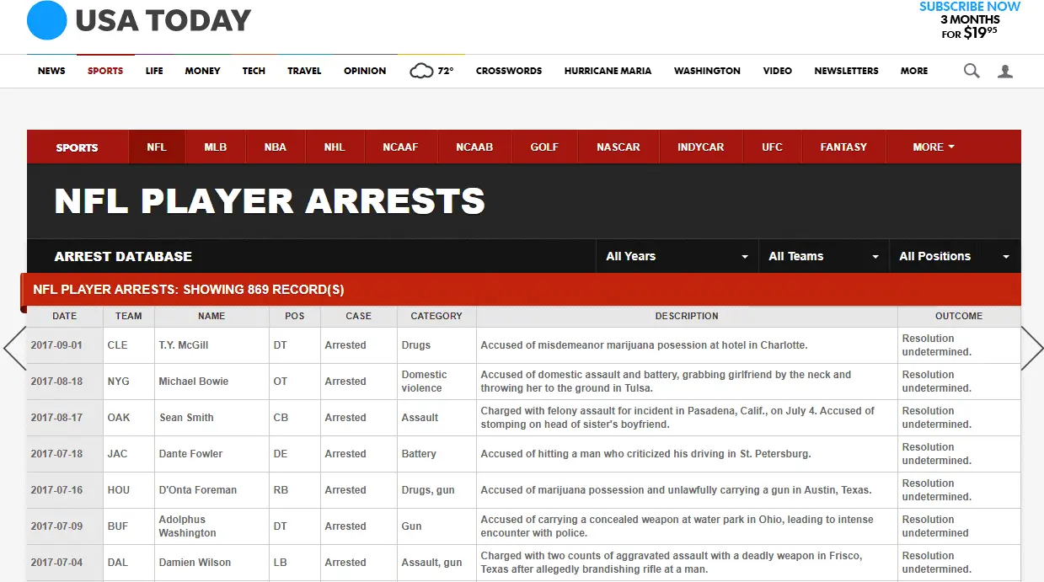
Task: Open the top navigation MORE menu
Action: pyautogui.click(x=914, y=71)
